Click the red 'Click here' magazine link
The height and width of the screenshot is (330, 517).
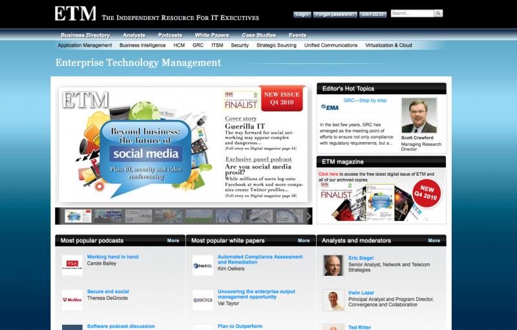[328, 174]
